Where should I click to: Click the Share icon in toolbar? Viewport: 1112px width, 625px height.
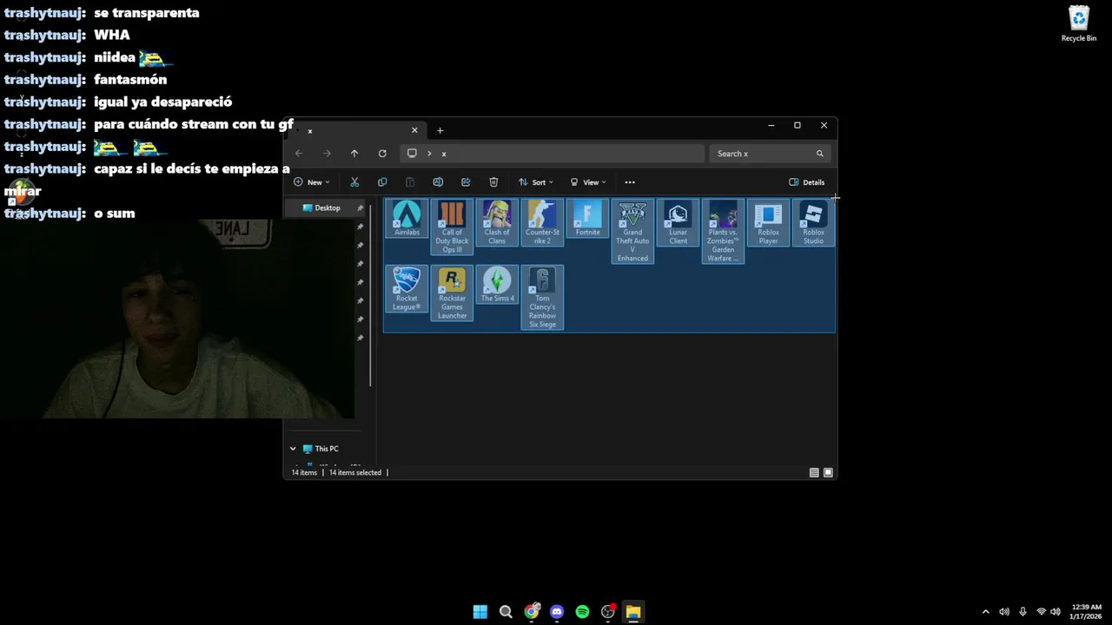[x=466, y=182]
